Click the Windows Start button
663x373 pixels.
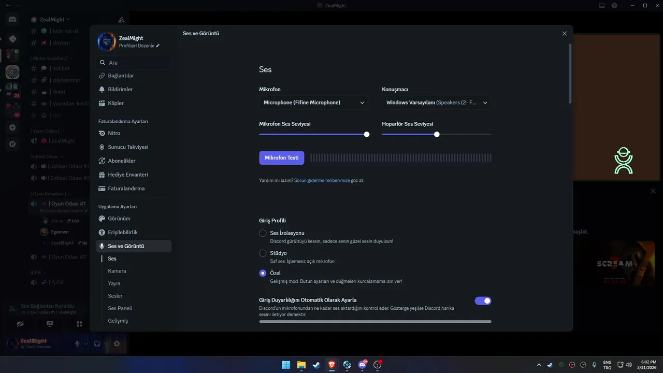click(x=286, y=365)
